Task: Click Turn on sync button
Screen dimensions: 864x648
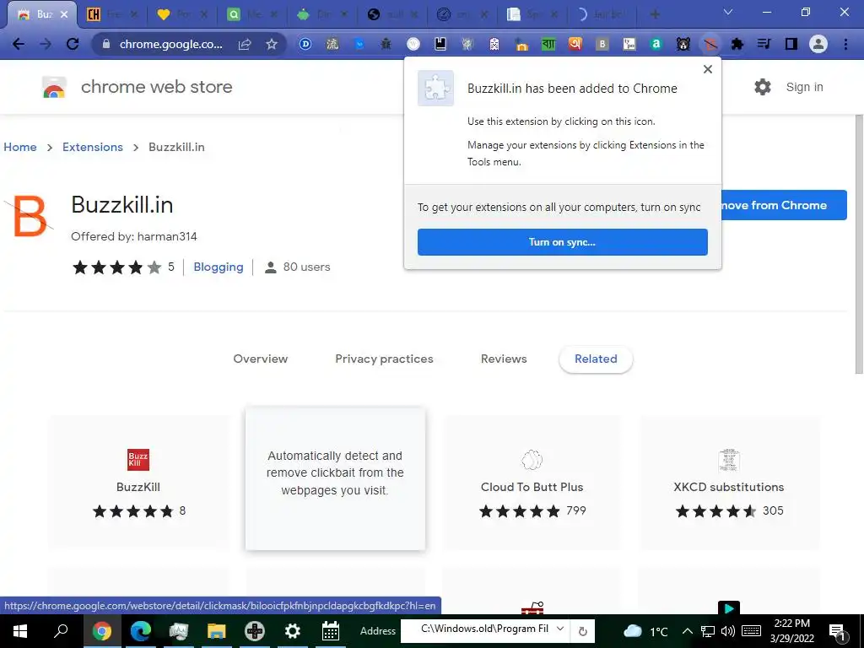Action: tap(562, 242)
